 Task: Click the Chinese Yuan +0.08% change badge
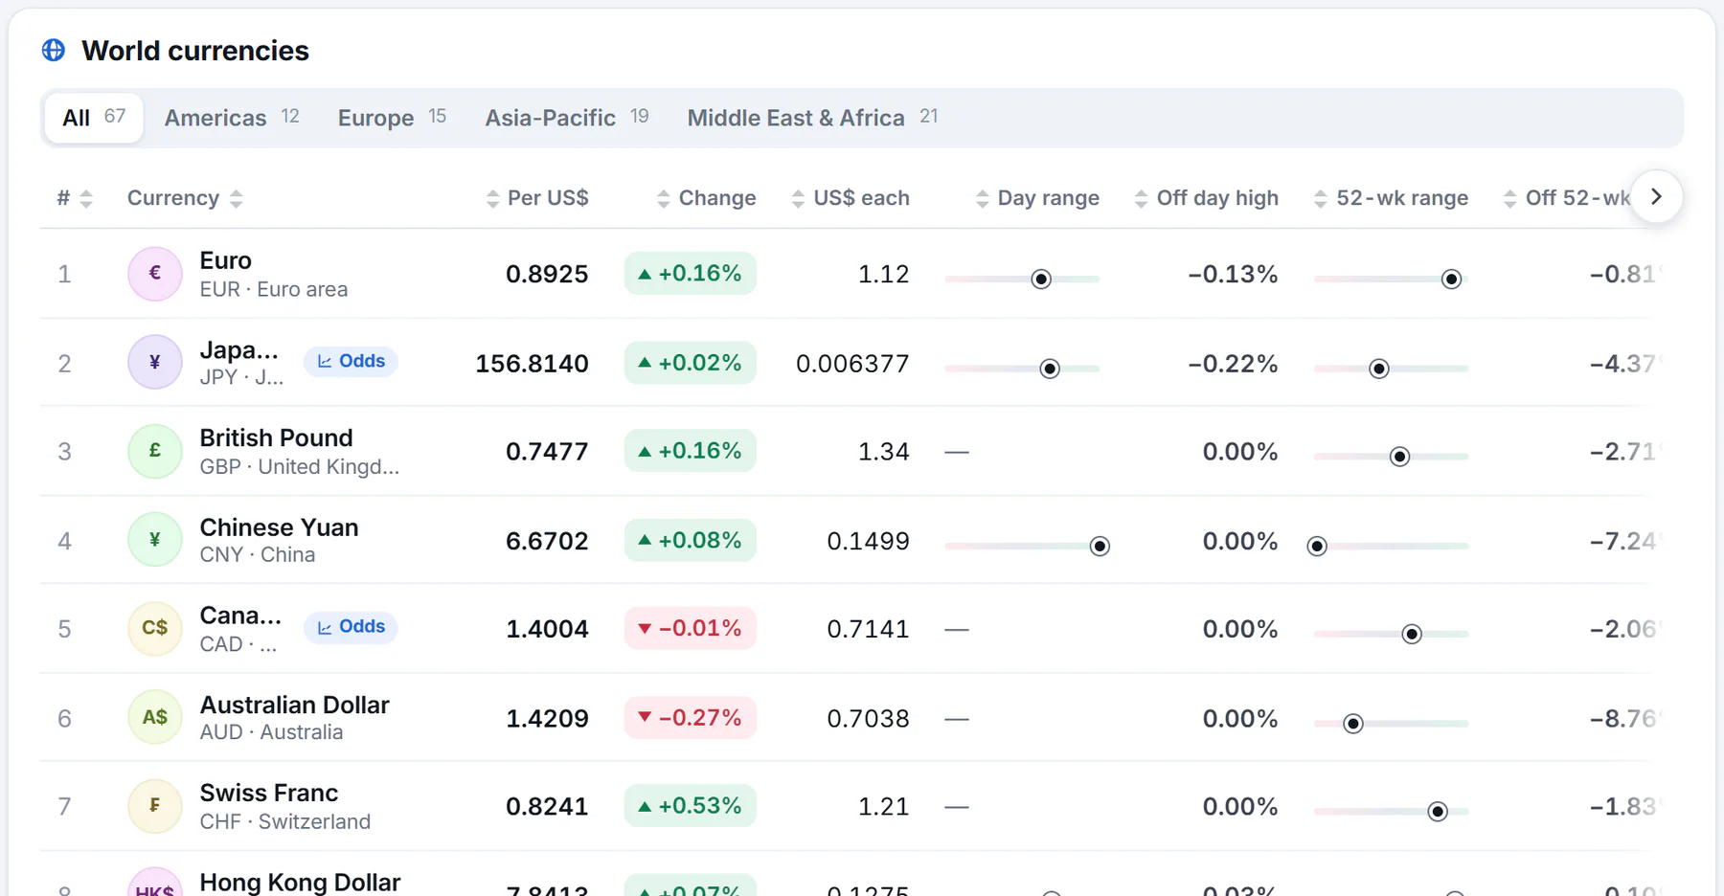[x=691, y=540]
